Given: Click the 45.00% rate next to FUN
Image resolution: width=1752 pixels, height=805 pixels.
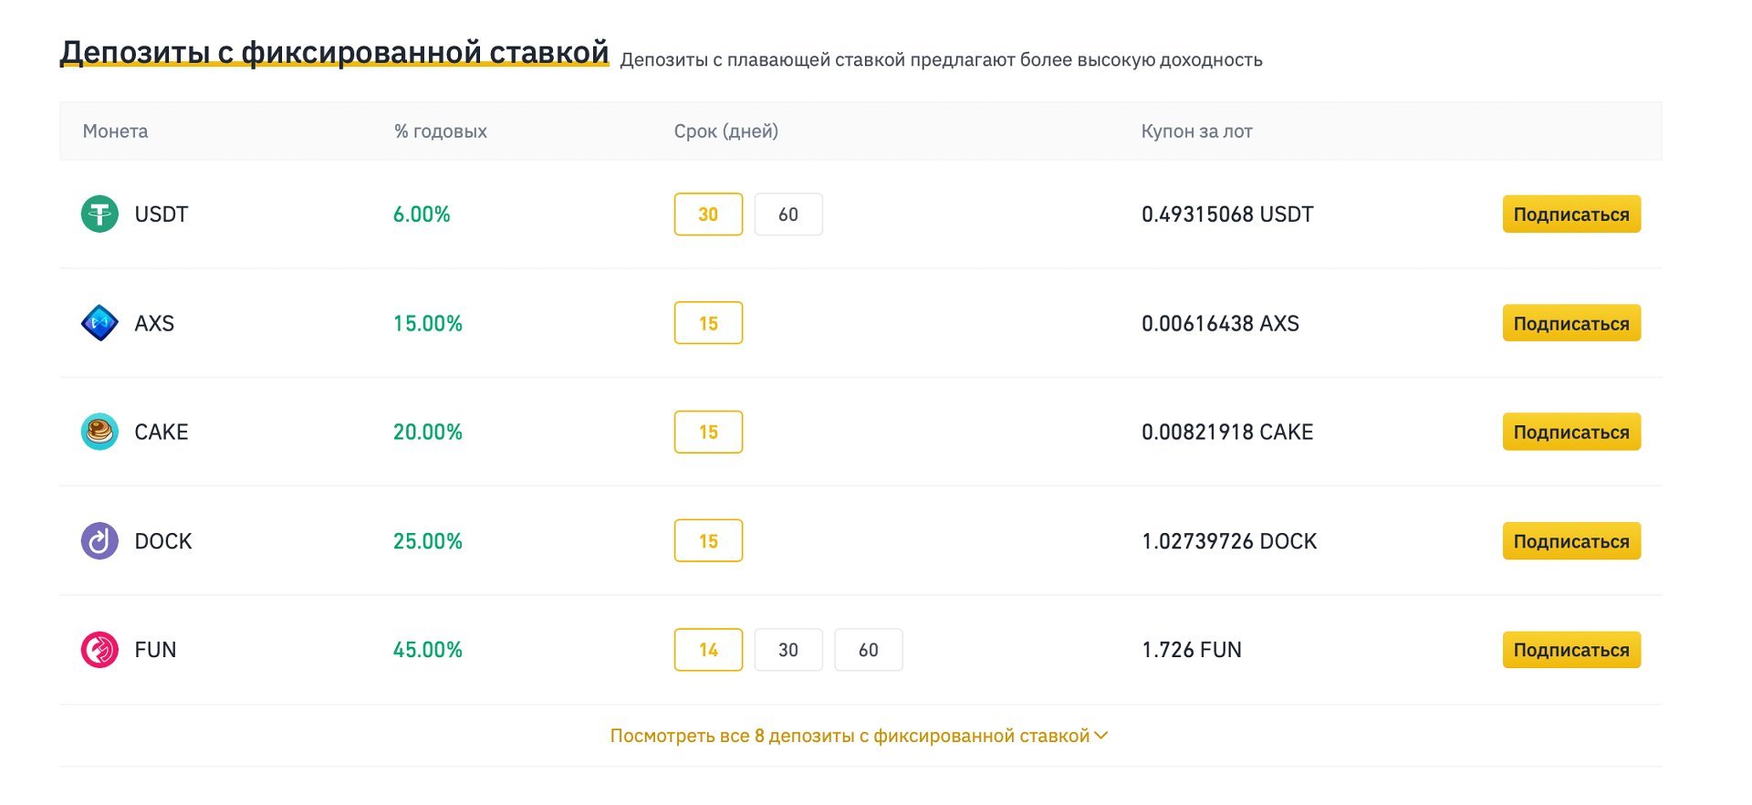Looking at the screenshot, I should (427, 649).
